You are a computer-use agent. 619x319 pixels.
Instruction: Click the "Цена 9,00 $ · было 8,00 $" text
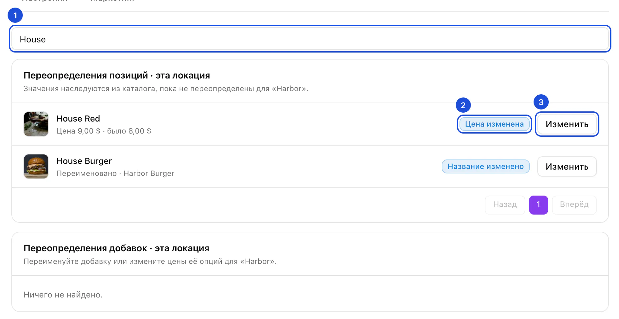[104, 131]
